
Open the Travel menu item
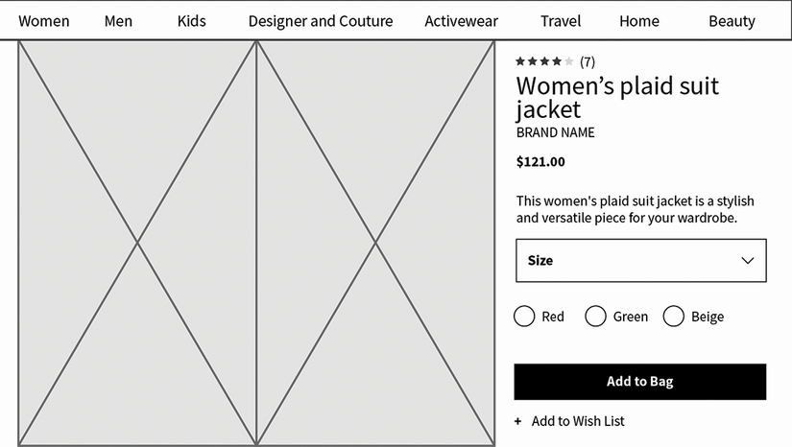point(561,21)
